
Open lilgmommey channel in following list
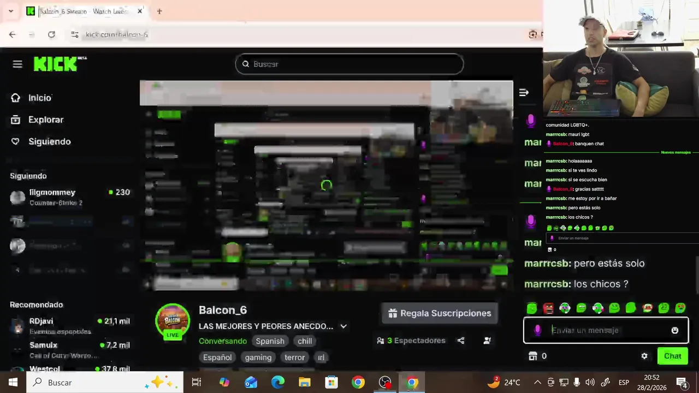(70, 197)
